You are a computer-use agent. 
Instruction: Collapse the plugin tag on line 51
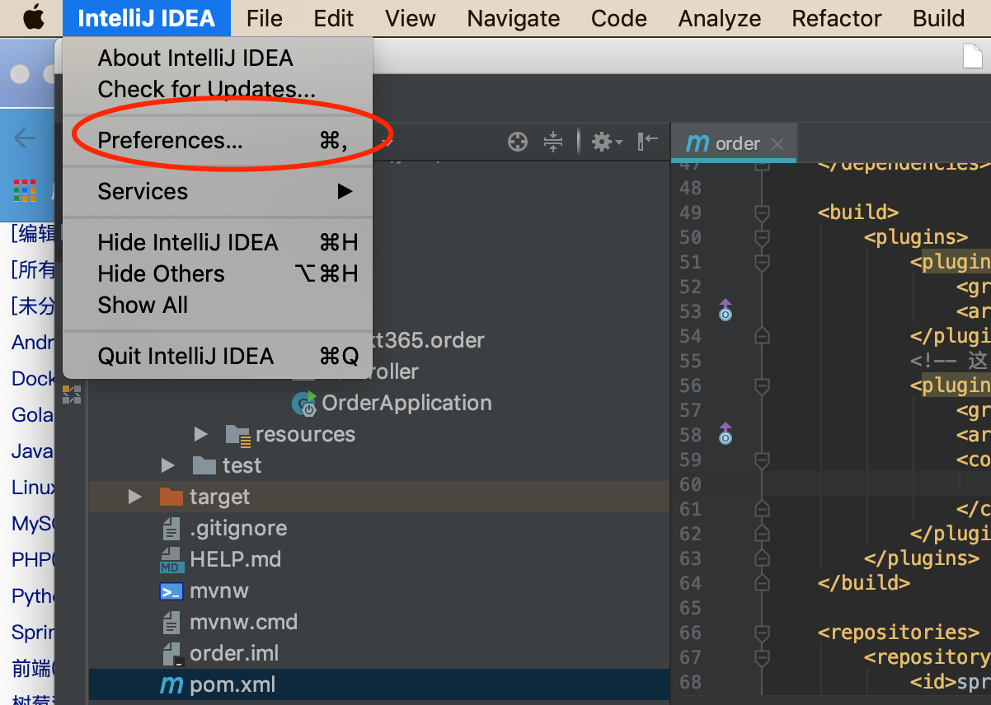coord(762,263)
